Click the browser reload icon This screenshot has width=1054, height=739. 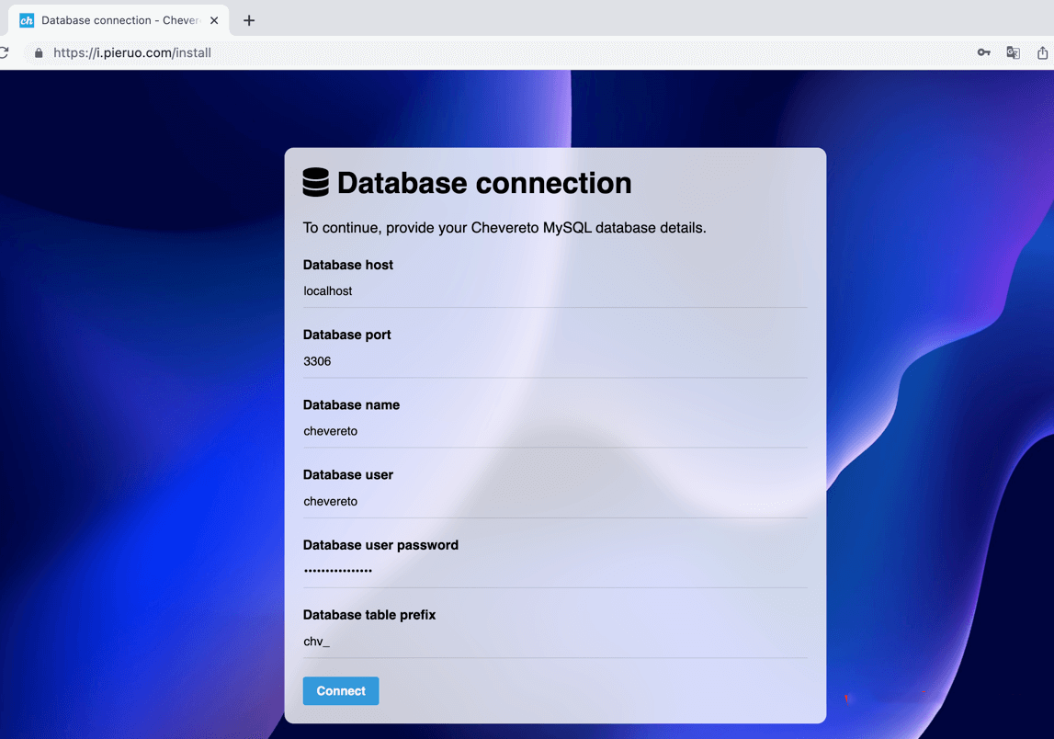coord(4,52)
